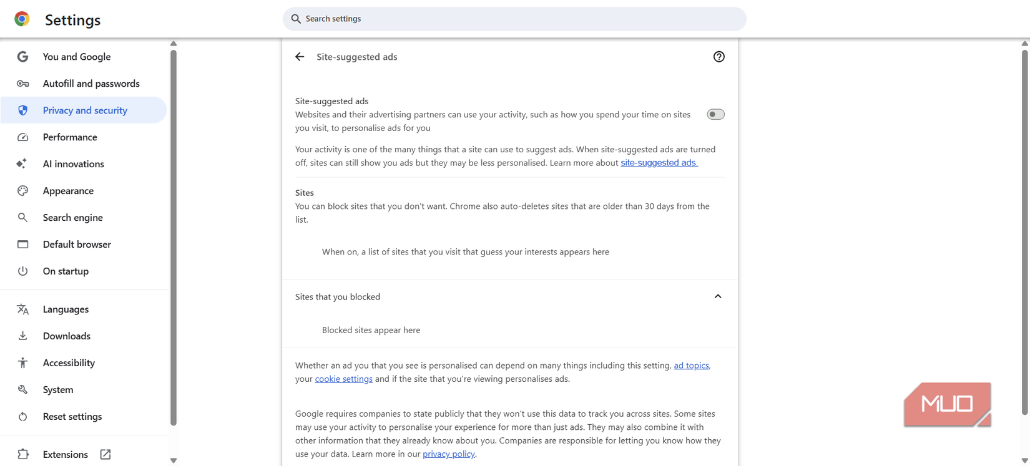The image size is (1030, 466).
Task: Open the ad topics link
Action: click(x=691, y=365)
